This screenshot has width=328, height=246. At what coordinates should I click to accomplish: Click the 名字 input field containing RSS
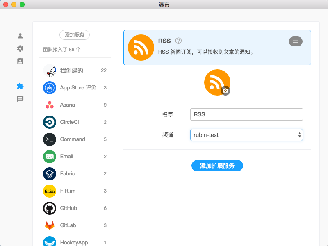point(246,114)
